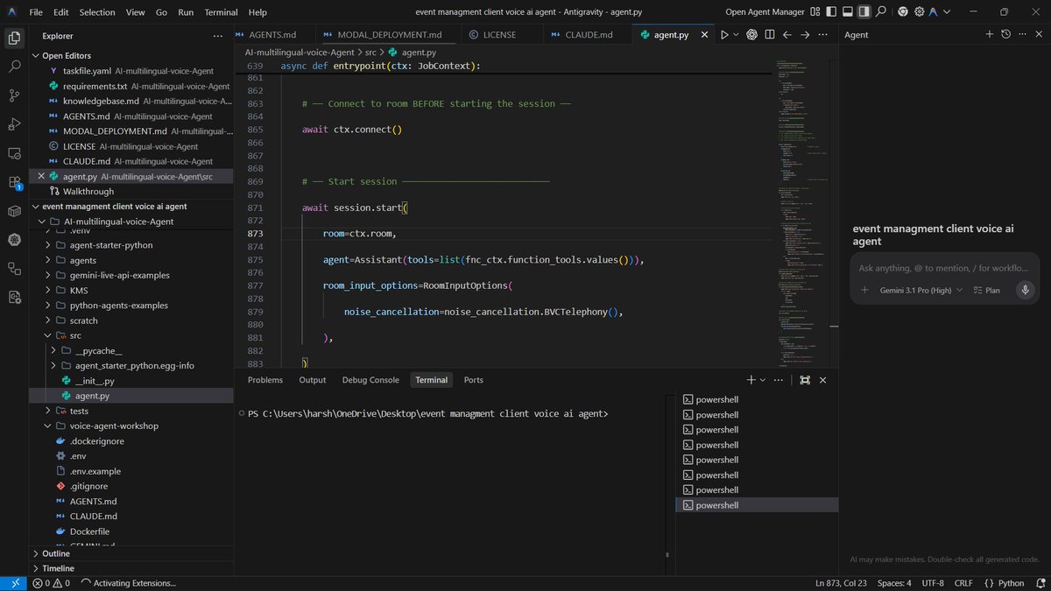Toggle the bottom panel layout icon

coord(848,12)
